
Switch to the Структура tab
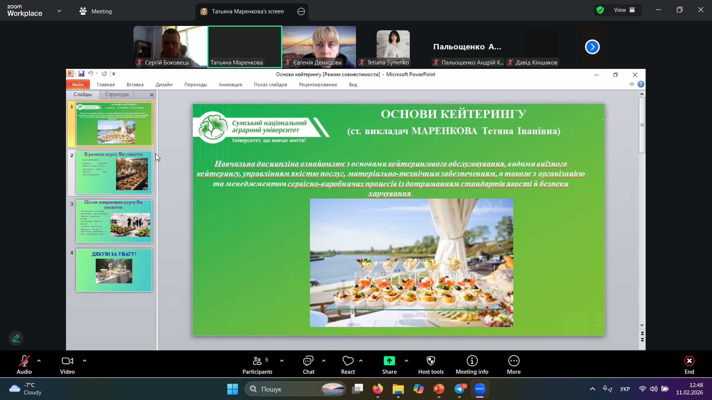[x=116, y=94]
